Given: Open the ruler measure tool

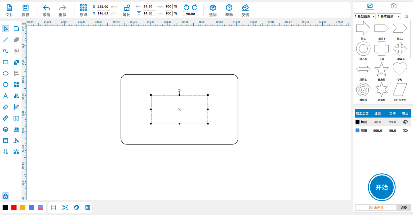Looking at the screenshot, I should click(x=5, y=118).
